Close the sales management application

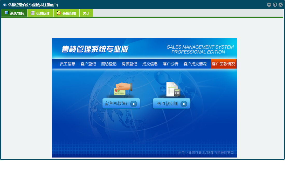pyautogui.click(x=281, y=5)
